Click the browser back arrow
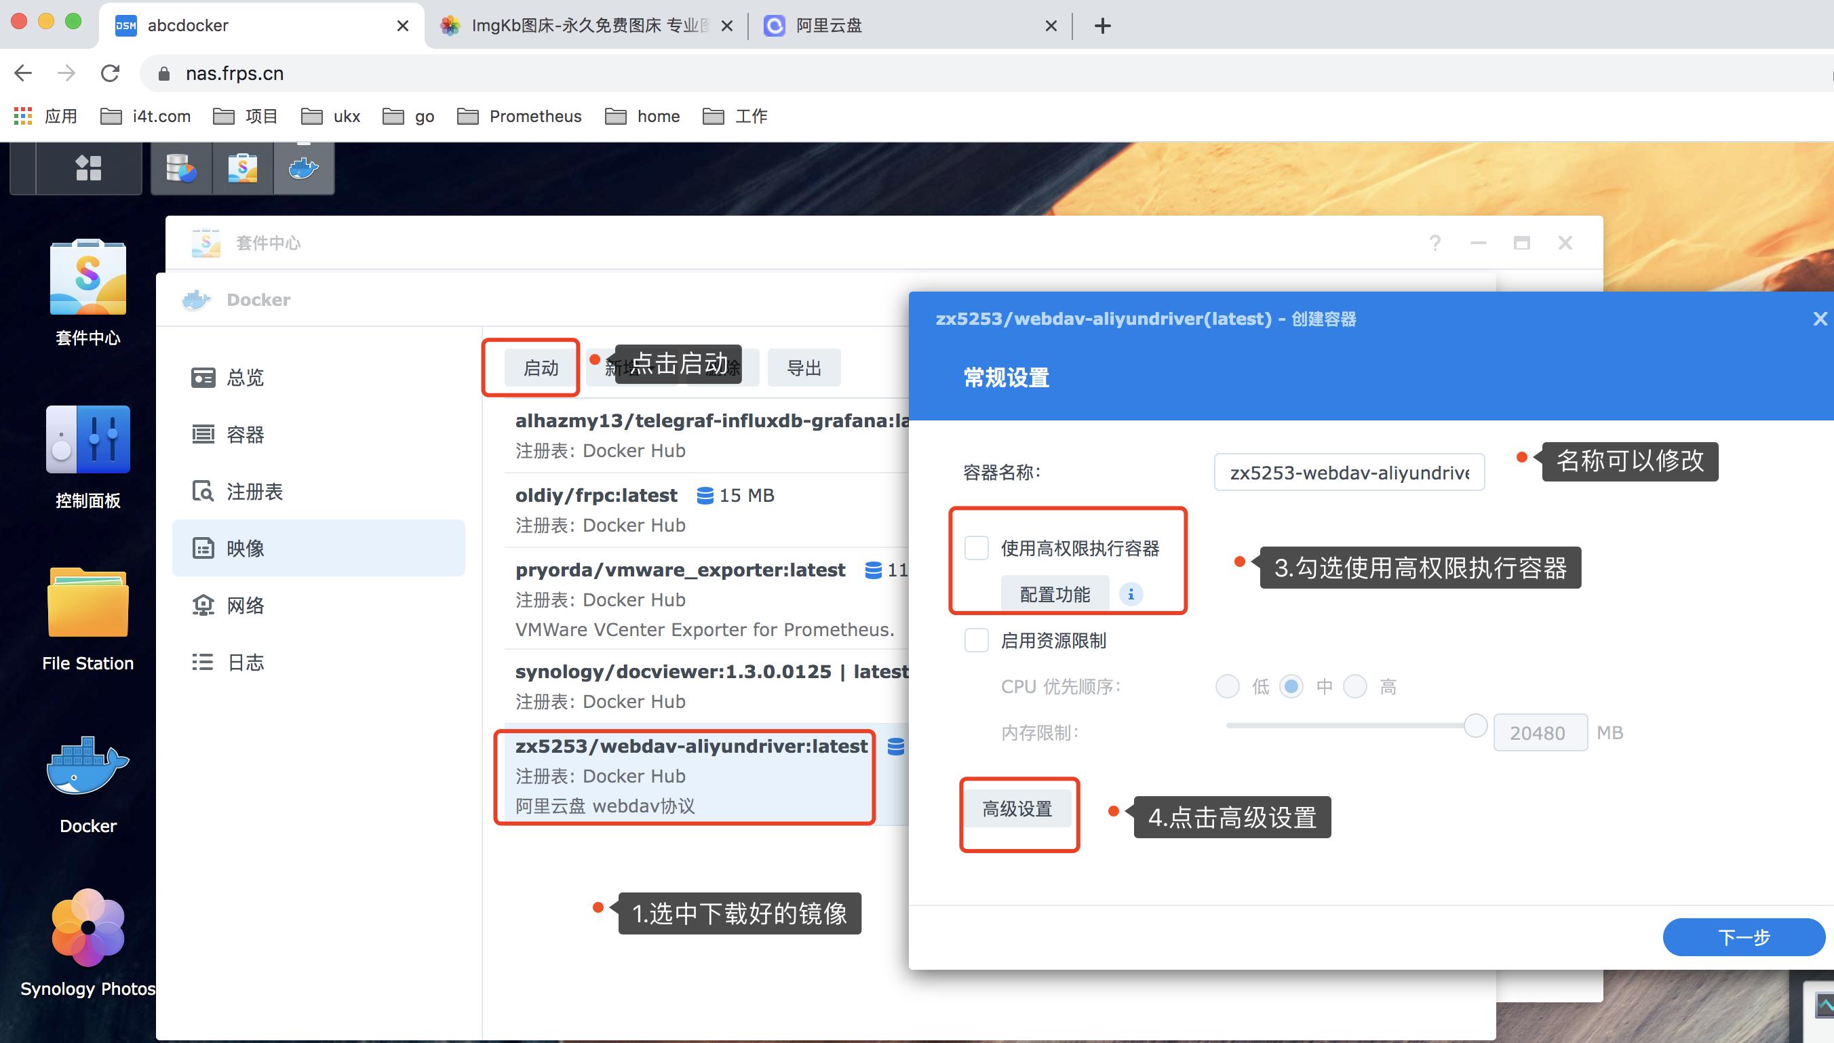Screen dimensions: 1834x1043 click(x=24, y=73)
